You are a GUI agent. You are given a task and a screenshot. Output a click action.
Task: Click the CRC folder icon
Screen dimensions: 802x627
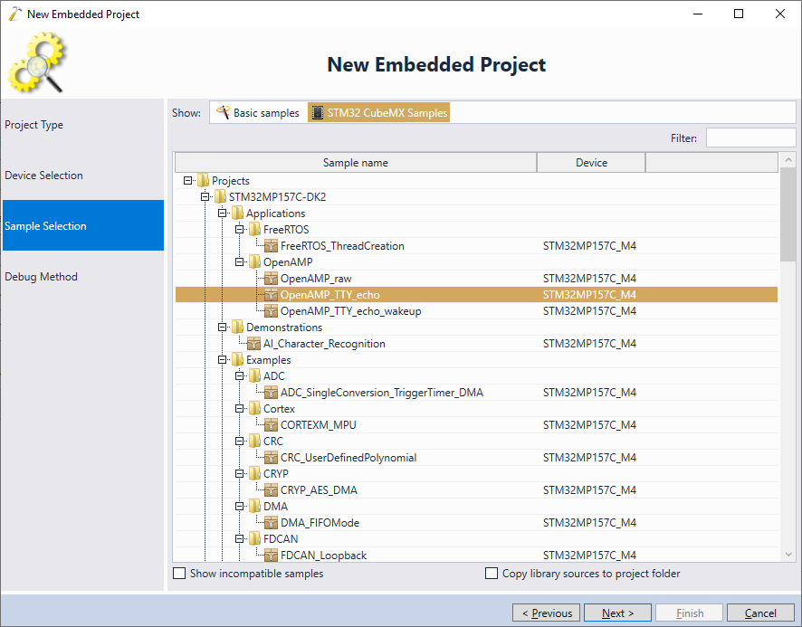pos(254,442)
